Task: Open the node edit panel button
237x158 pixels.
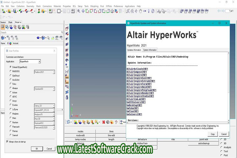Action: pos(80,136)
